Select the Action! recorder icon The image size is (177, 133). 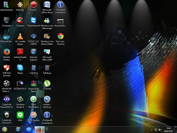33,5
